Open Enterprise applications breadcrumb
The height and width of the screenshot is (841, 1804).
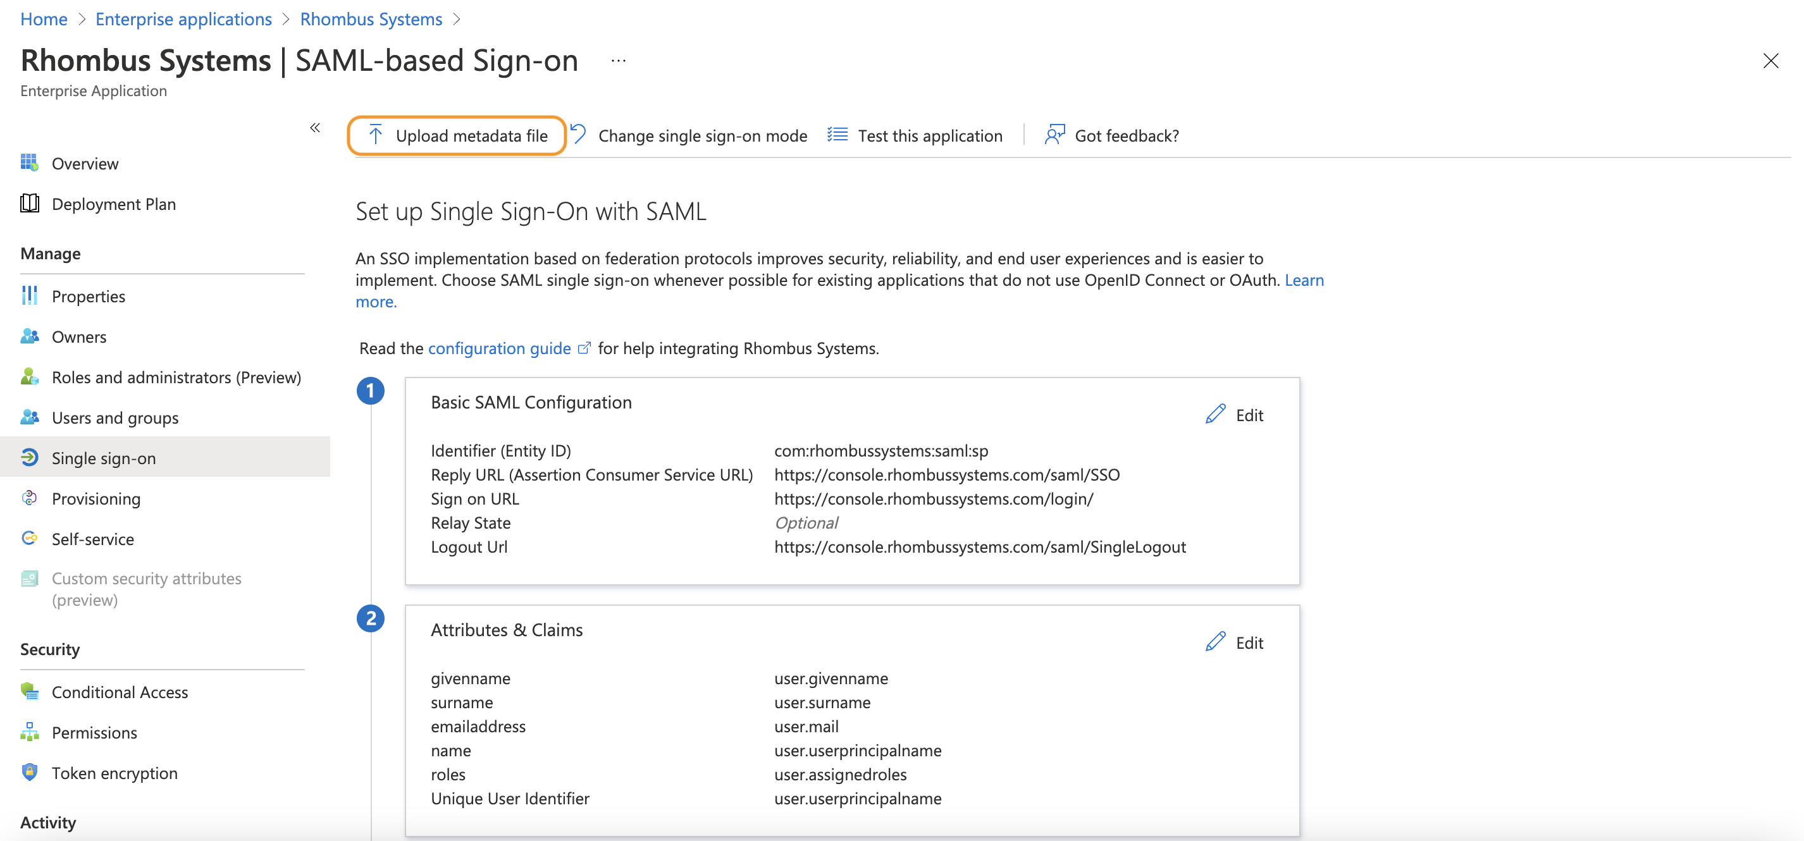click(183, 19)
